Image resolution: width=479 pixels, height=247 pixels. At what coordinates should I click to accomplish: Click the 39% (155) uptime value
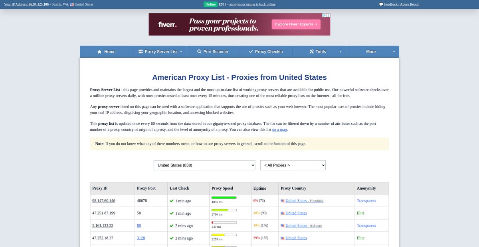(x=261, y=238)
